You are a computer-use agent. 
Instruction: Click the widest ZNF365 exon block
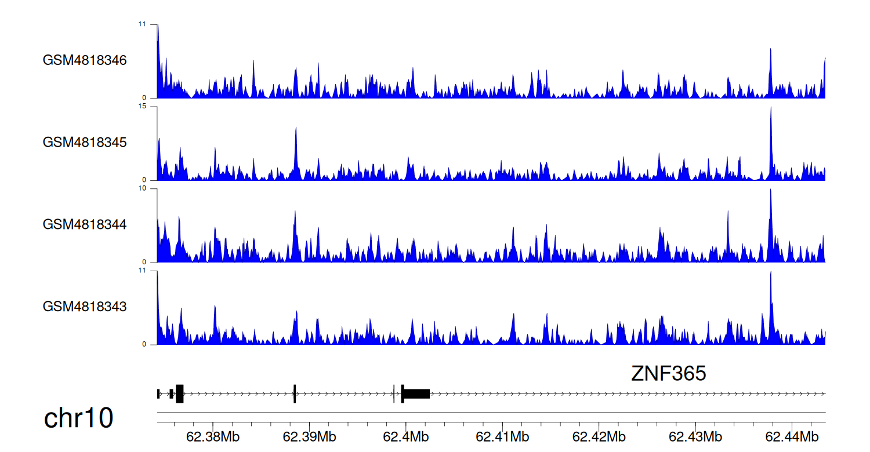click(416, 393)
